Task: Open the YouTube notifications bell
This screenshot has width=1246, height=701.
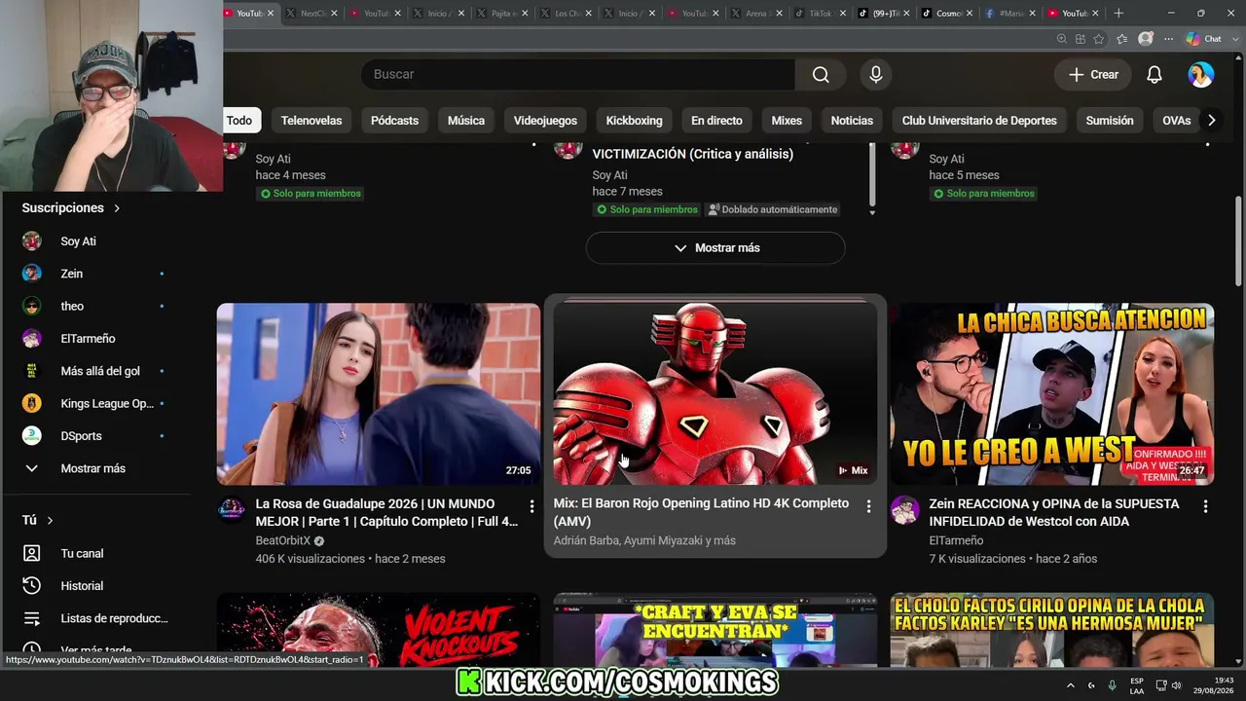Action: tap(1154, 75)
